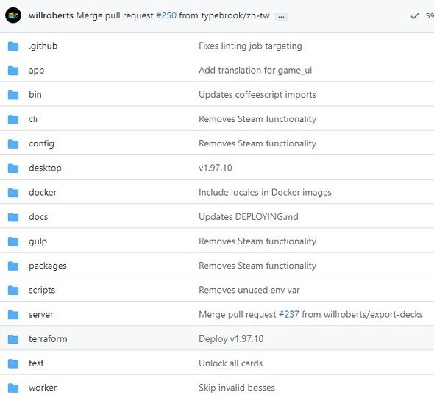This screenshot has height=398, width=434.
Task: View commit "Updates coffeescript imports"
Action: click(257, 95)
